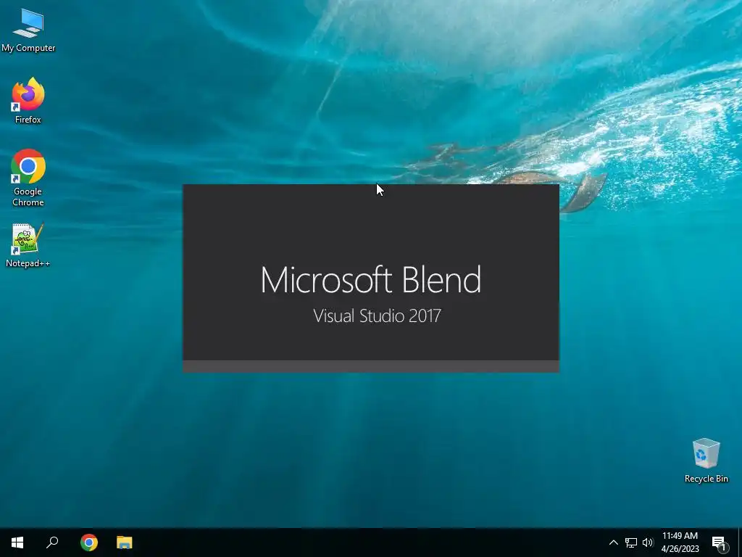Open taskbar search magnifier
742x557 pixels.
(x=52, y=542)
